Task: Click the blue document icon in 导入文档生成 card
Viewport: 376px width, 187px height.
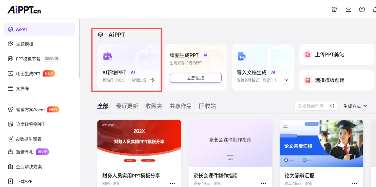Action: point(242,56)
